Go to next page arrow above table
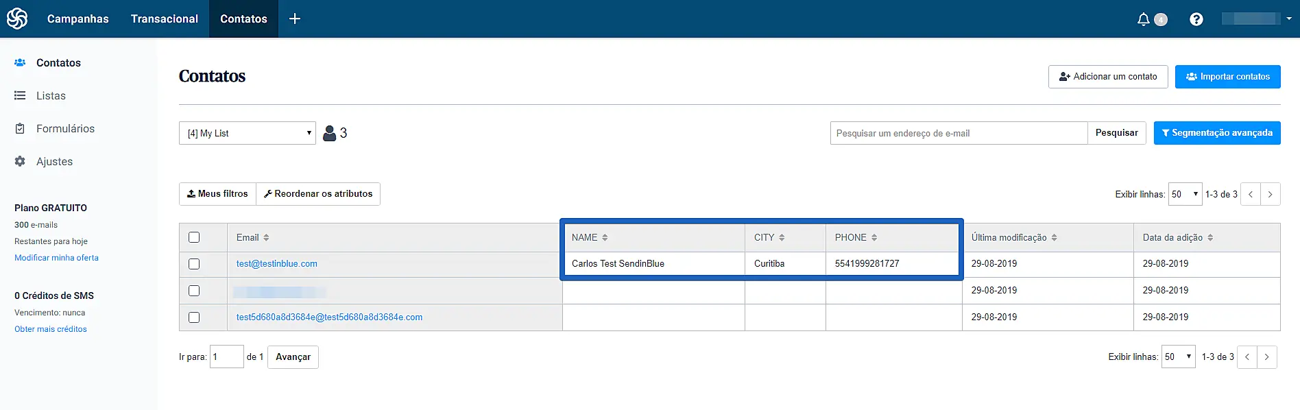The width and height of the screenshot is (1300, 410). tap(1270, 195)
